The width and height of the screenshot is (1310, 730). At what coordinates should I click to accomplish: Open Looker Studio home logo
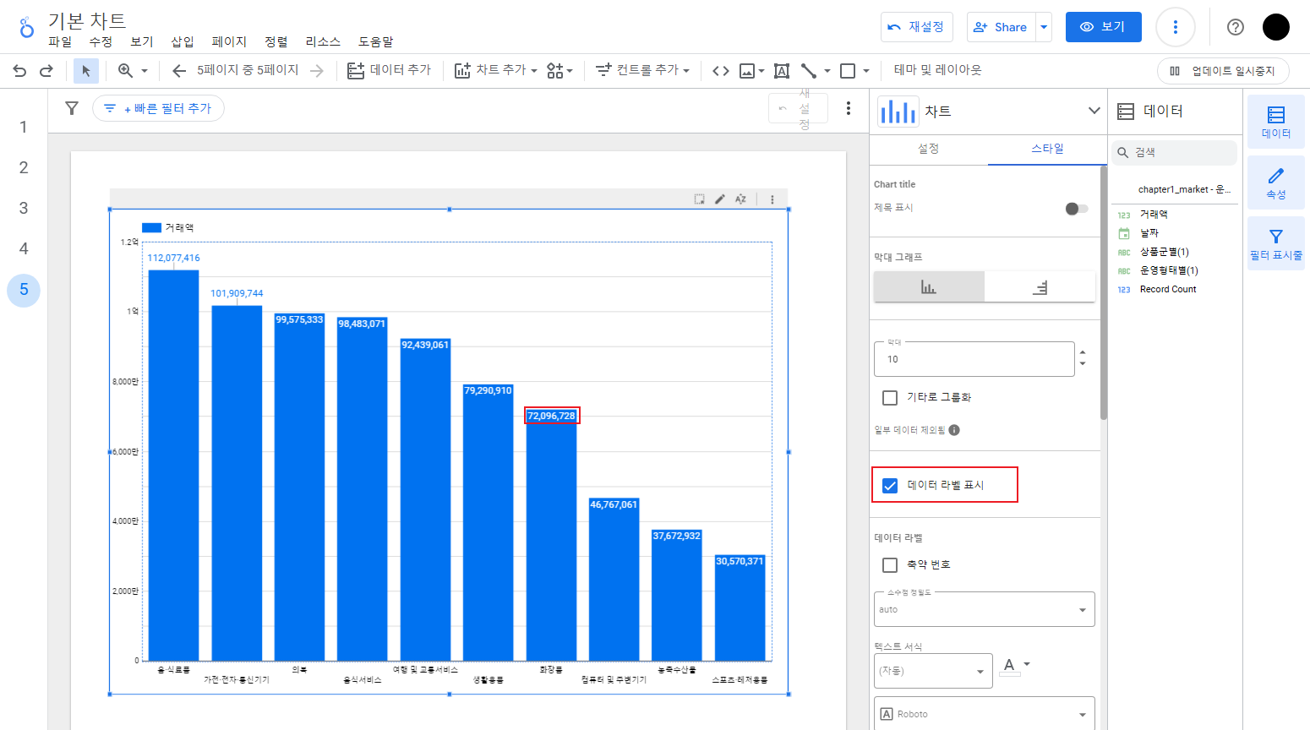click(x=27, y=27)
